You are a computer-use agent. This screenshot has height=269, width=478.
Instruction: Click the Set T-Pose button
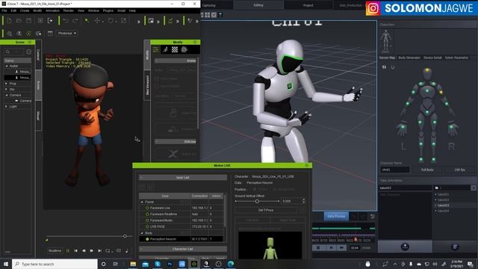pyautogui.click(x=266, y=211)
